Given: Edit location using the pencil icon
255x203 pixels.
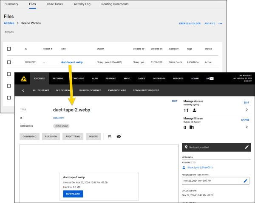Looking at the screenshot, I should point(247,147).
